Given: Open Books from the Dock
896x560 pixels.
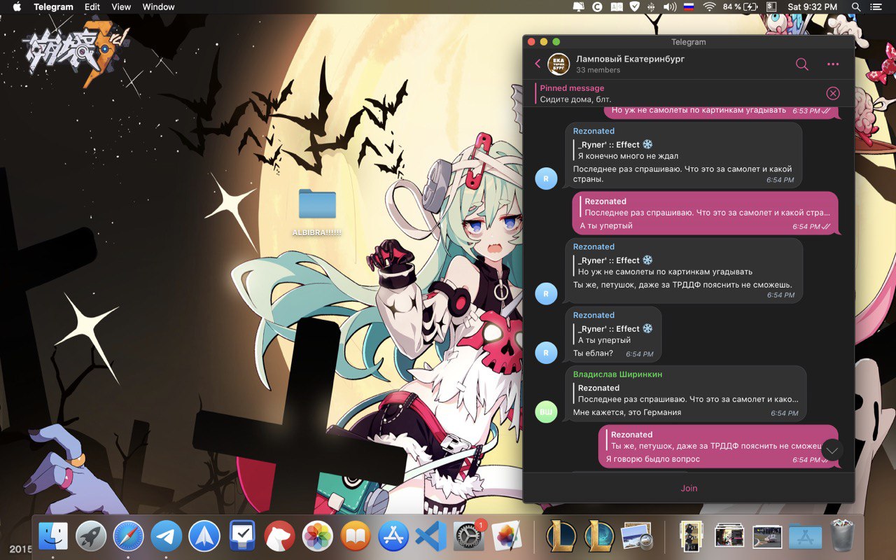Looking at the screenshot, I should (356, 537).
